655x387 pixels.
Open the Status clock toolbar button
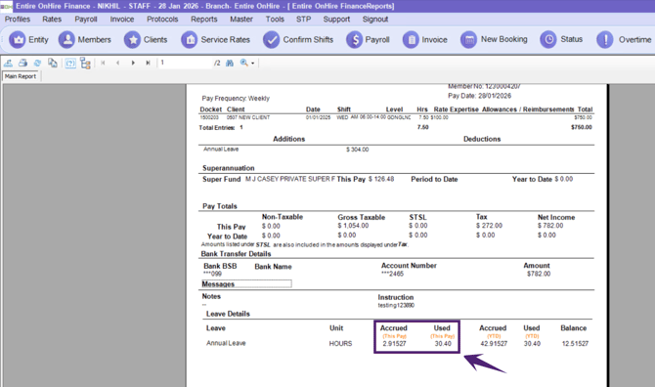tap(561, 40)
